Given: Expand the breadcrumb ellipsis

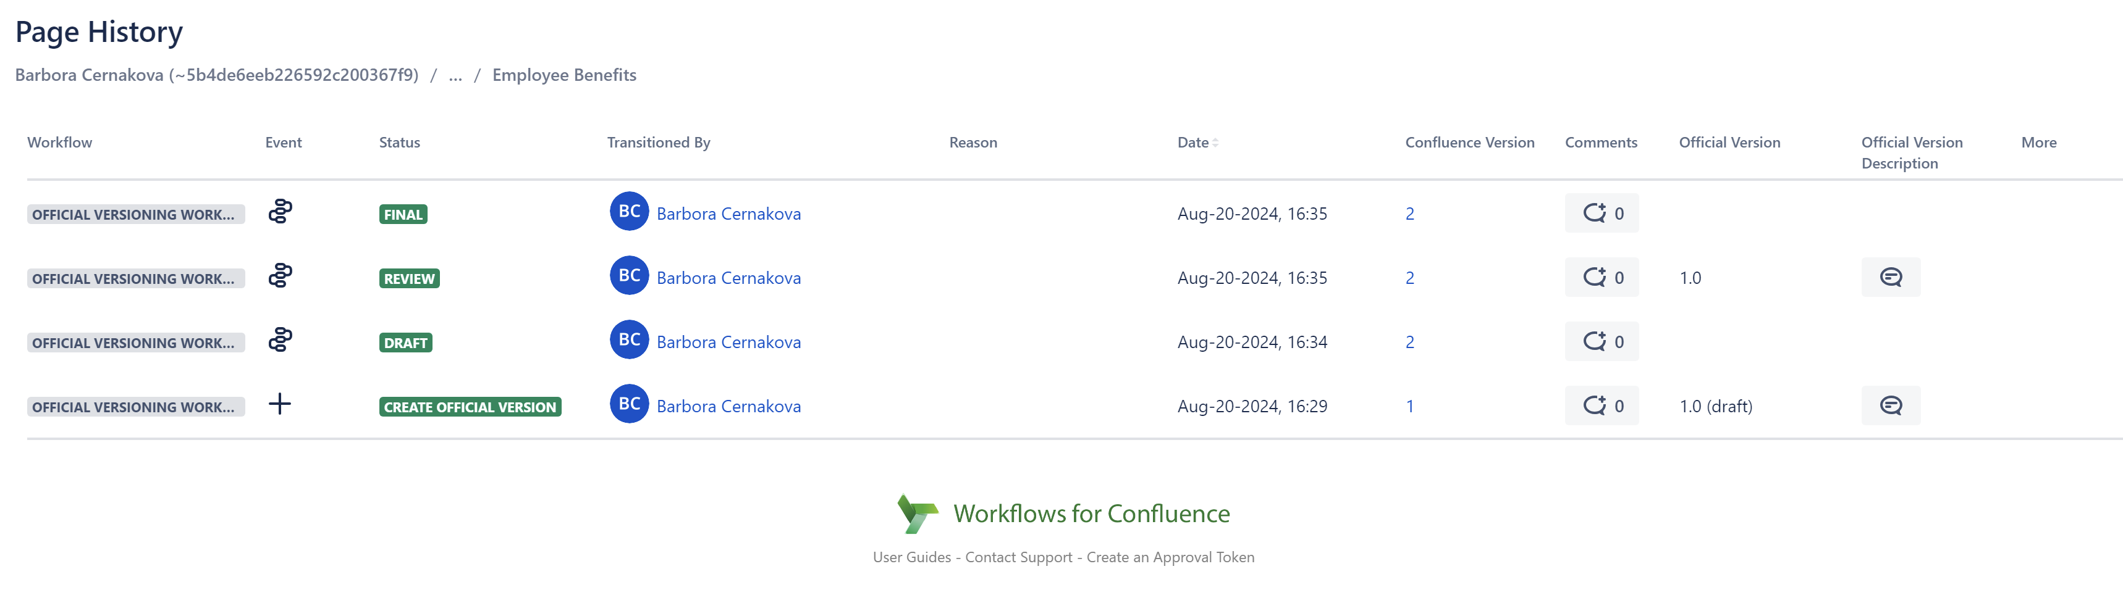Looking at the screenshot, I should click(455, 76).
